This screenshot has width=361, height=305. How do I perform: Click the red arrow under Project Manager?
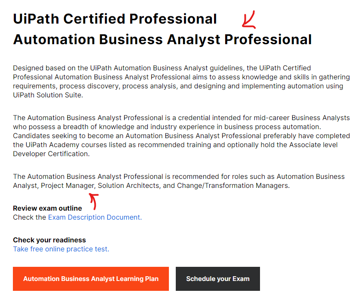[94, 202]
